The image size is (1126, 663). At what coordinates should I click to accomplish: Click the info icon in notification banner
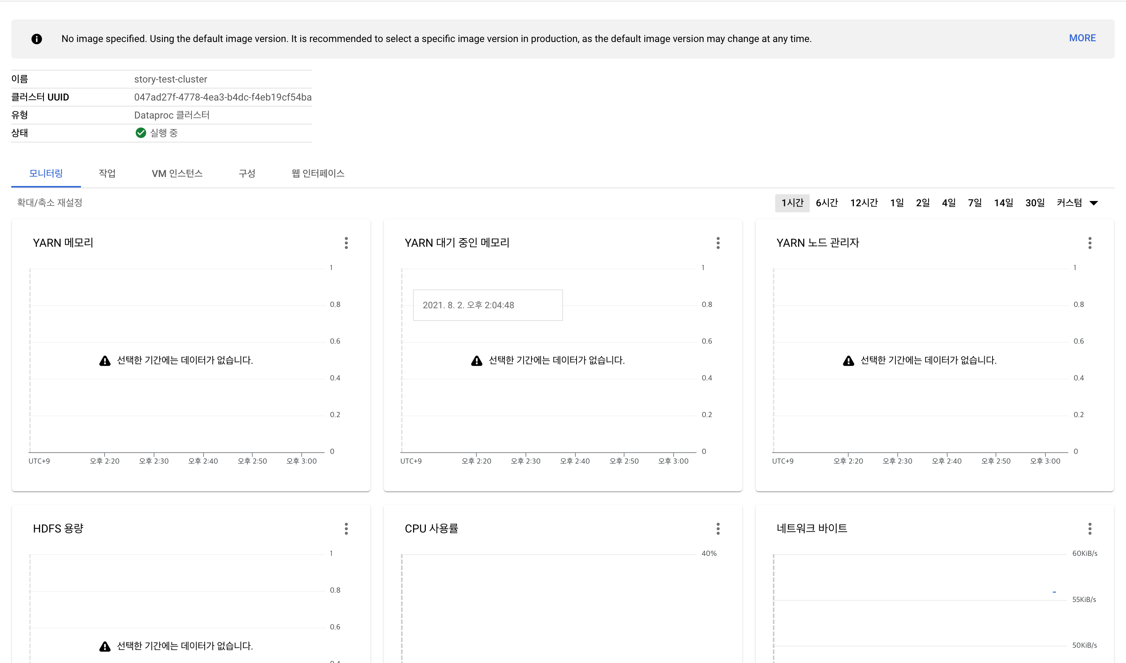tap(37, 39)
